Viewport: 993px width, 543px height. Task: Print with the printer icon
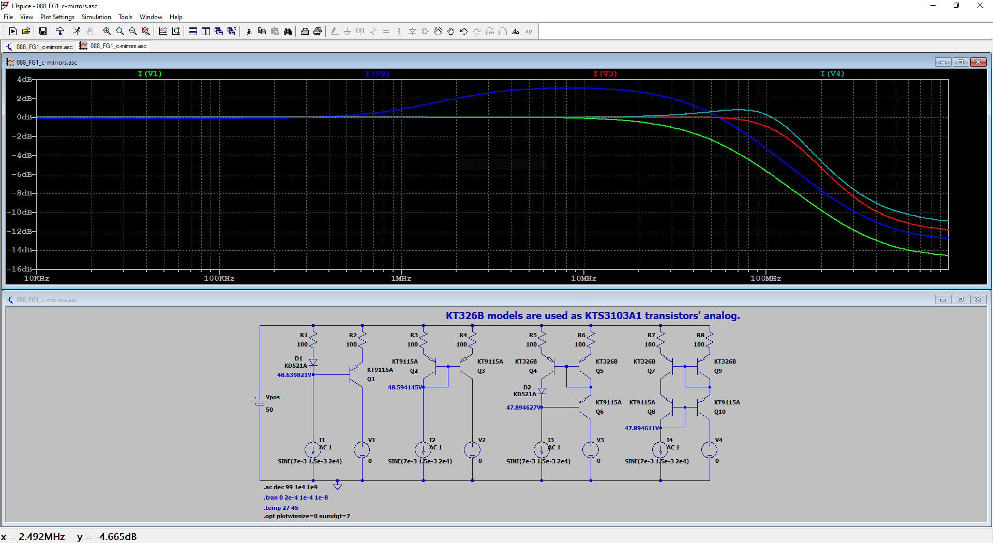(318, 32)
